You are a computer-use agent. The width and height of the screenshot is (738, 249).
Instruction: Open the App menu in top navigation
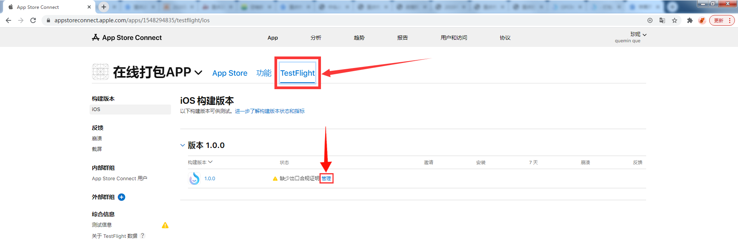click(273, 38)
